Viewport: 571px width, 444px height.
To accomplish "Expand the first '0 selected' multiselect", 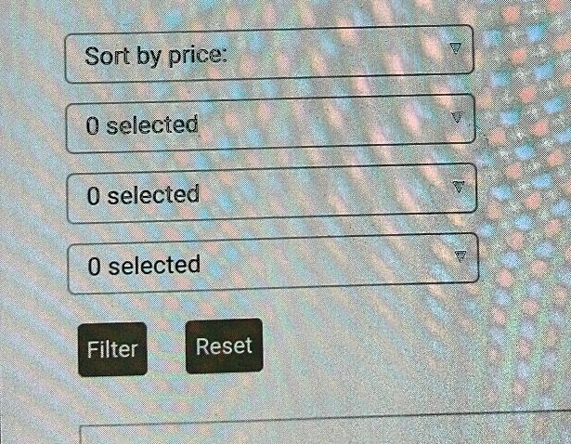I will [270, 123].
